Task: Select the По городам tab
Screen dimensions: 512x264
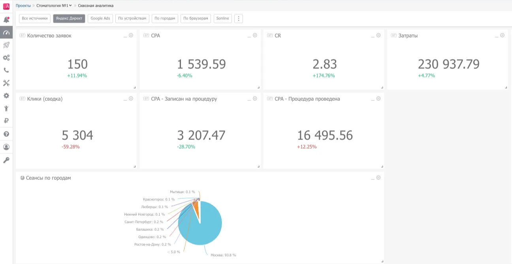Action: pyautogui.click(x=165, y=19)
